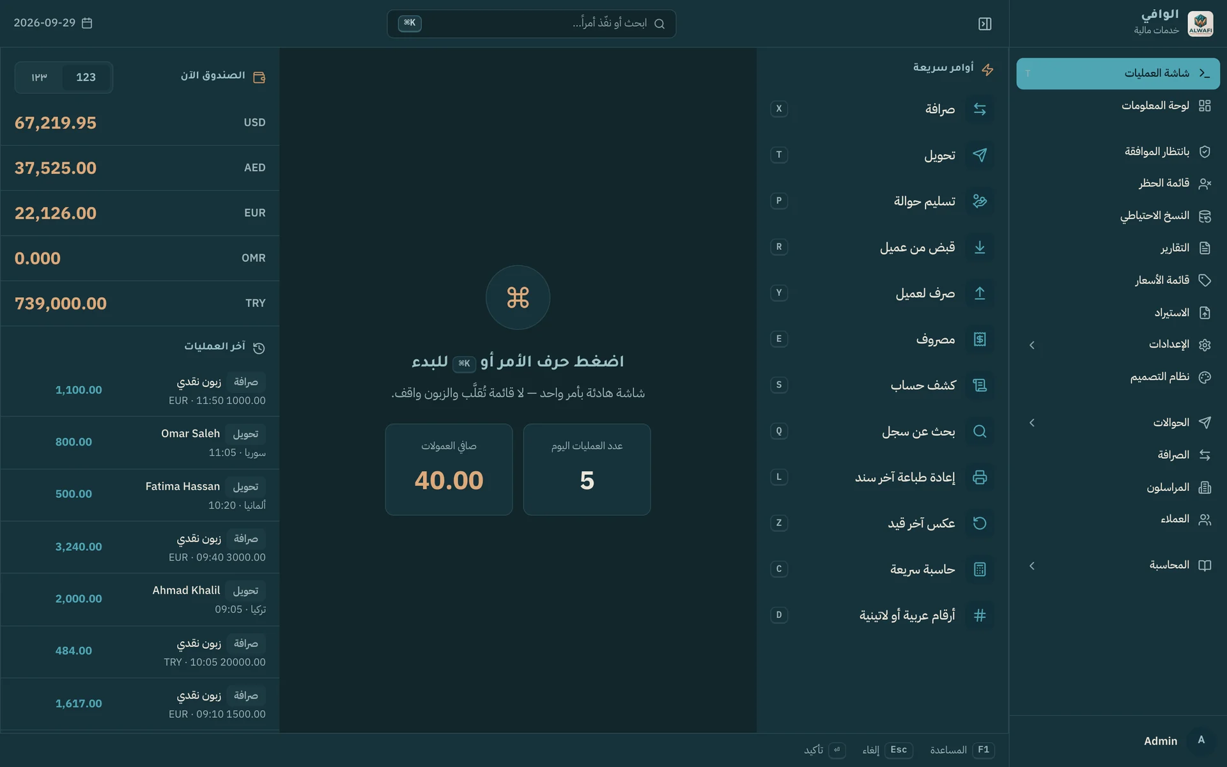Open الصرافة sidebar menu item
Screen dimensions: 1227x767
tap(1118, 455)
